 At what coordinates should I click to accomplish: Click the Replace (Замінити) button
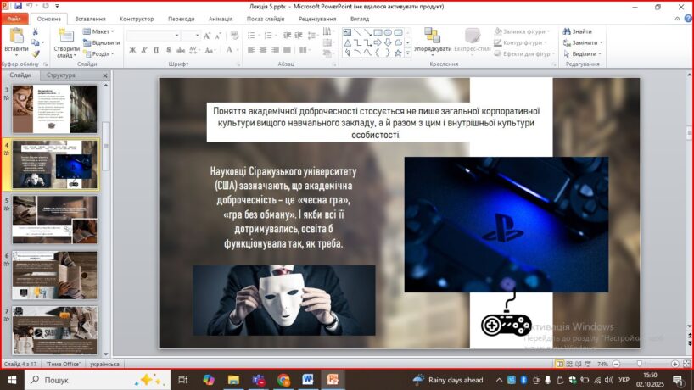click(x=582, y=42)
